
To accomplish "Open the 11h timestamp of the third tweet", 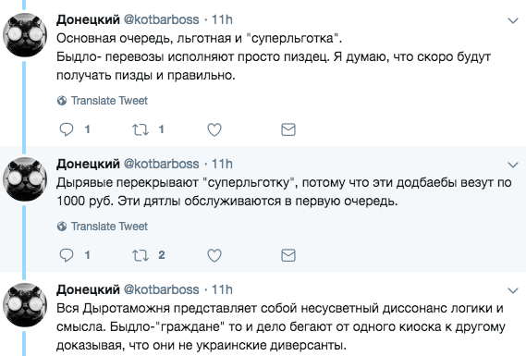I will click(222, 289).
